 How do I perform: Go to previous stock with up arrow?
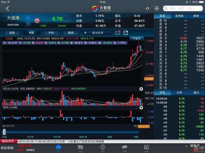click(28, 18)
